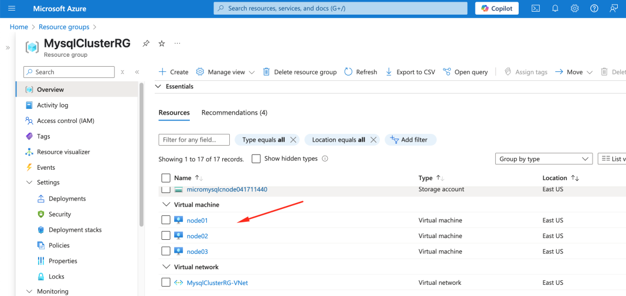Collapse the Essentials section
The height and width of the screenshot is (296, 626).
[x=158, y=87]
